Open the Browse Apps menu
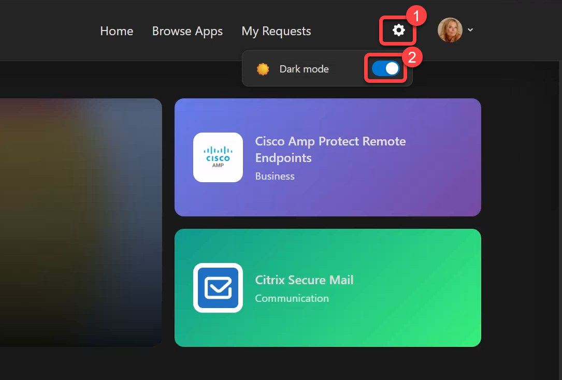562x380 pixels. tap(188, 31)
